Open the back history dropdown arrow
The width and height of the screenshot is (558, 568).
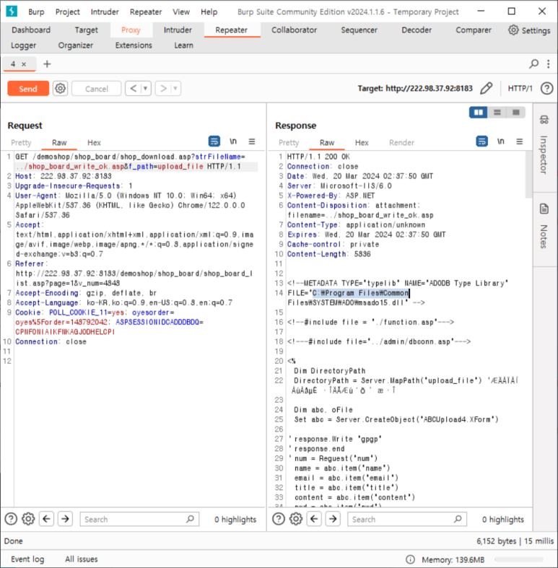click(146, 88)
